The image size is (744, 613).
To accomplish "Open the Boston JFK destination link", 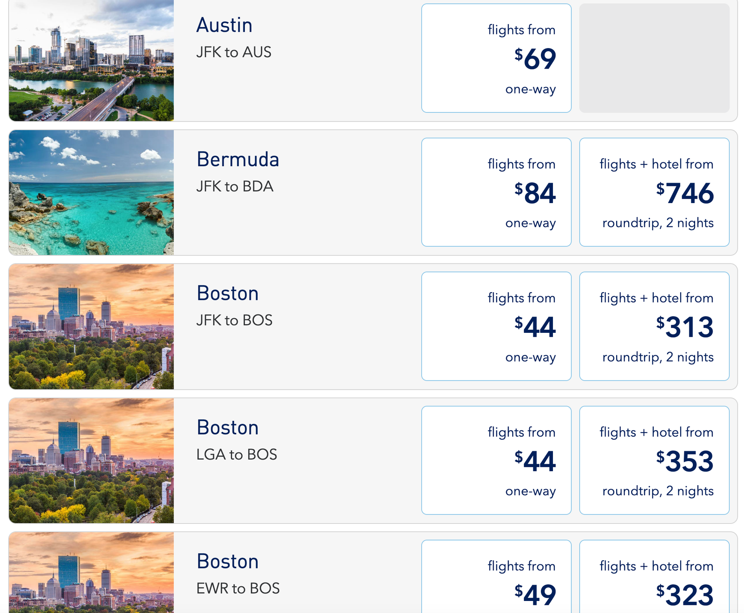I will pyautogui.click(x=227, y=293).
